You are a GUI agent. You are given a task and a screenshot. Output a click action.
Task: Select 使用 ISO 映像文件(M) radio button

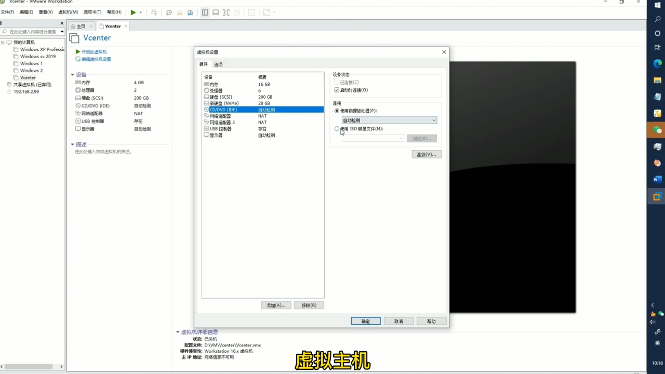click(337, 129)
